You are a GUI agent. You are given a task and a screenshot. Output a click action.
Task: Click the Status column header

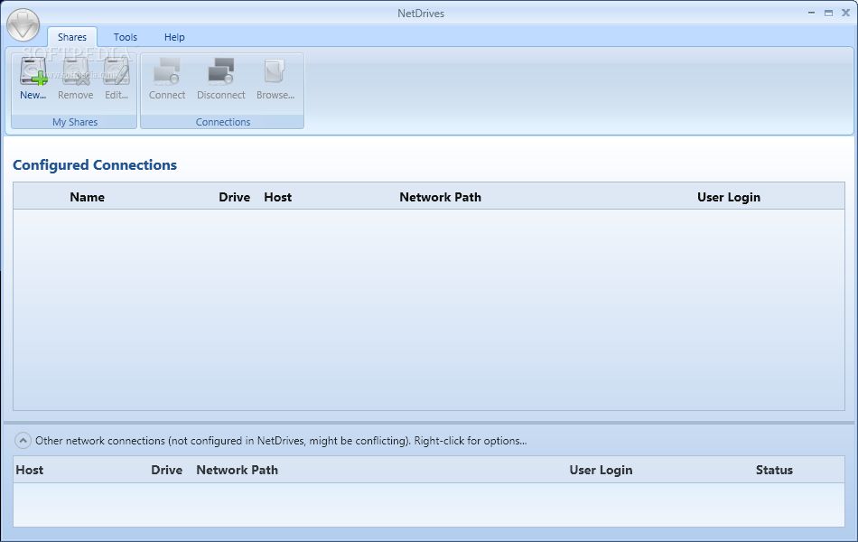[x=774, y=470]
